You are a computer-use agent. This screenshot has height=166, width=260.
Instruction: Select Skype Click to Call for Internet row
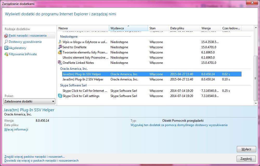coord(149,91)
